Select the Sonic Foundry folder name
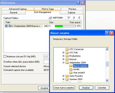Viewport: 115px width, 93px height. point(76,76)
